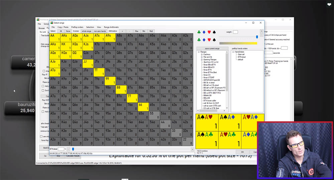
Task: Select the bottom-row green club suit icon
Action: 199,40
